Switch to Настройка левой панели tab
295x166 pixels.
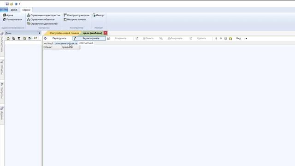pyautogui.click(x=65, y=33)
